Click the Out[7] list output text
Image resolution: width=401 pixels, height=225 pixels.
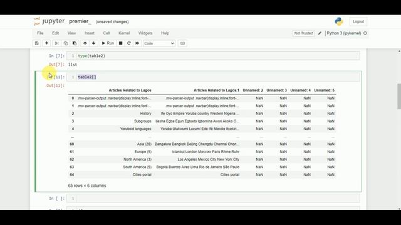(x=73, y=65)
